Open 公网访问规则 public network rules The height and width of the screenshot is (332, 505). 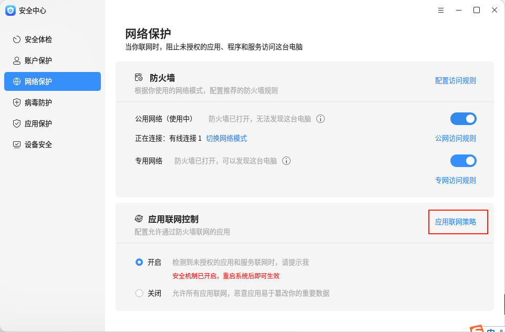click(x=455, y=138)
